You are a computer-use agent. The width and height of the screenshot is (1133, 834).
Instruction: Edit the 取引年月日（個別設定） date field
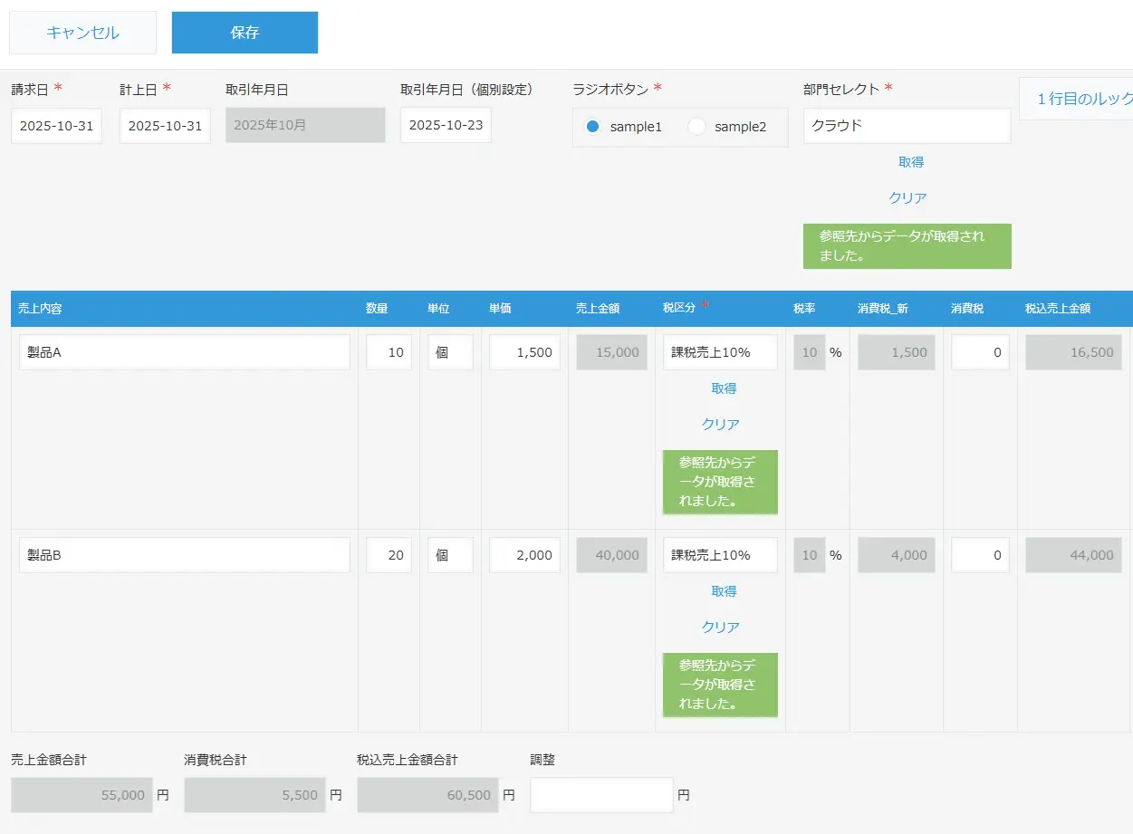click(x=446, y=125)
